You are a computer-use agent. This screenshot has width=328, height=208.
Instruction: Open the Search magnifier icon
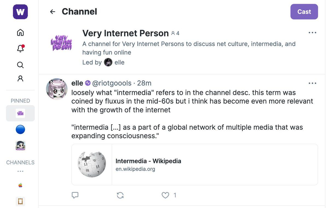coord(20,65)
